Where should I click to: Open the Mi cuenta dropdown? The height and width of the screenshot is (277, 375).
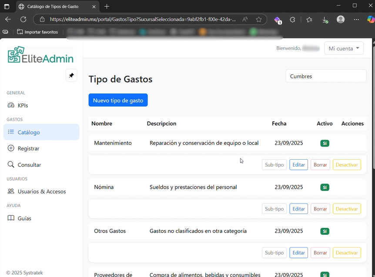click(x=344, y=48)
